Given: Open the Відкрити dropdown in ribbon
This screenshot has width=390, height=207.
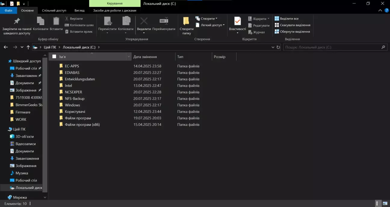Looking at the screenshot, I should pos(259,19).
